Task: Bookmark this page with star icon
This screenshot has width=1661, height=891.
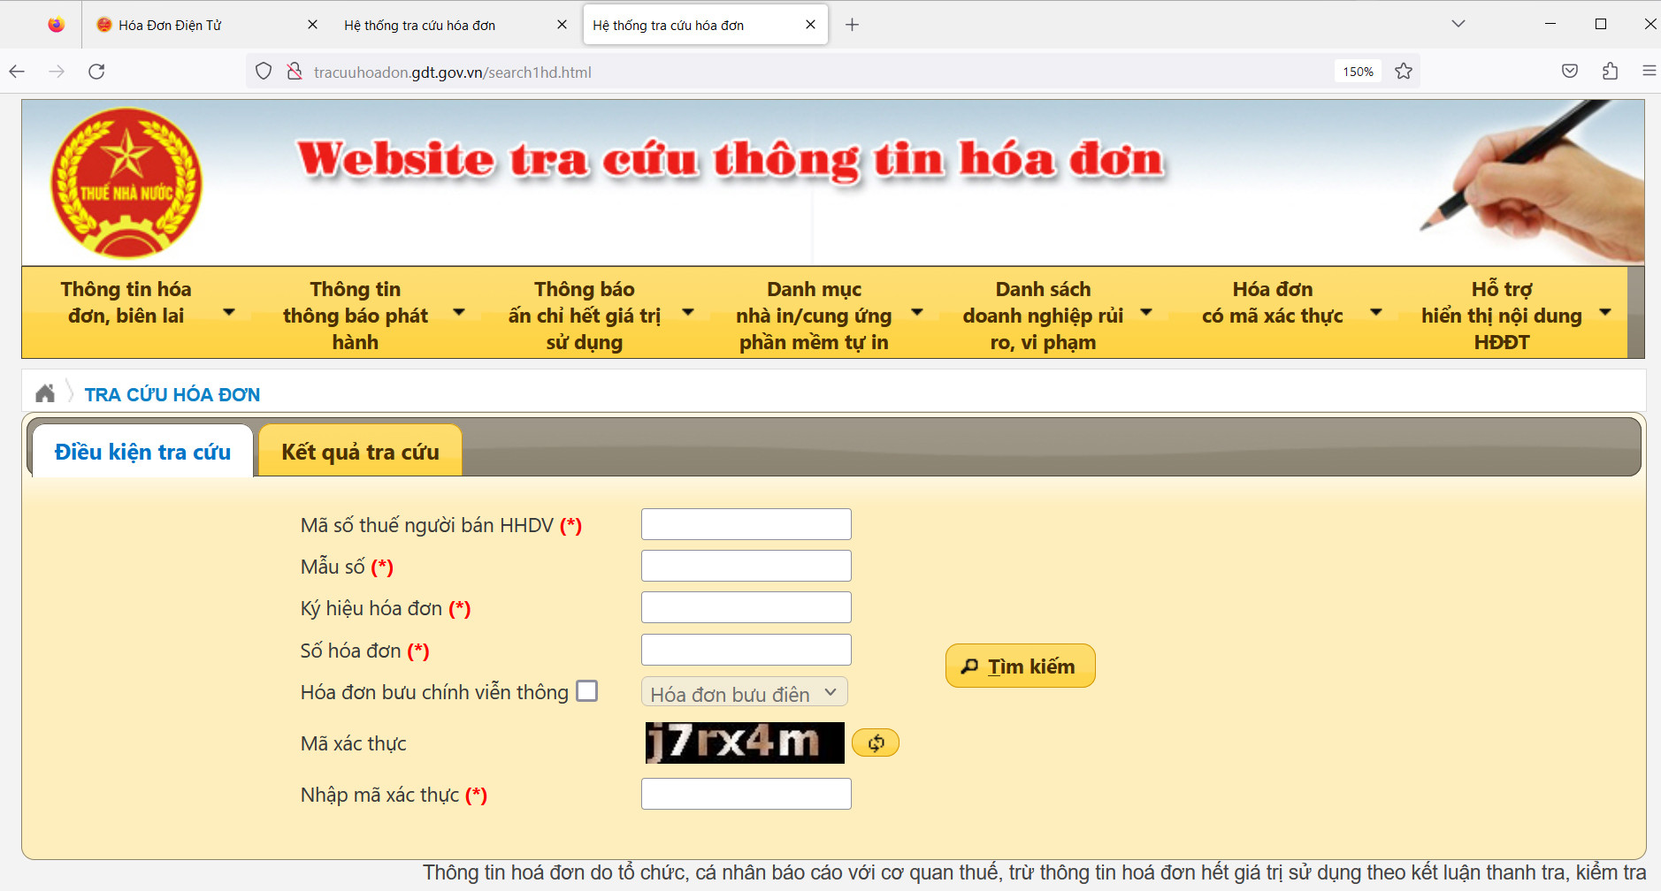Action: tap(1403, 72)
